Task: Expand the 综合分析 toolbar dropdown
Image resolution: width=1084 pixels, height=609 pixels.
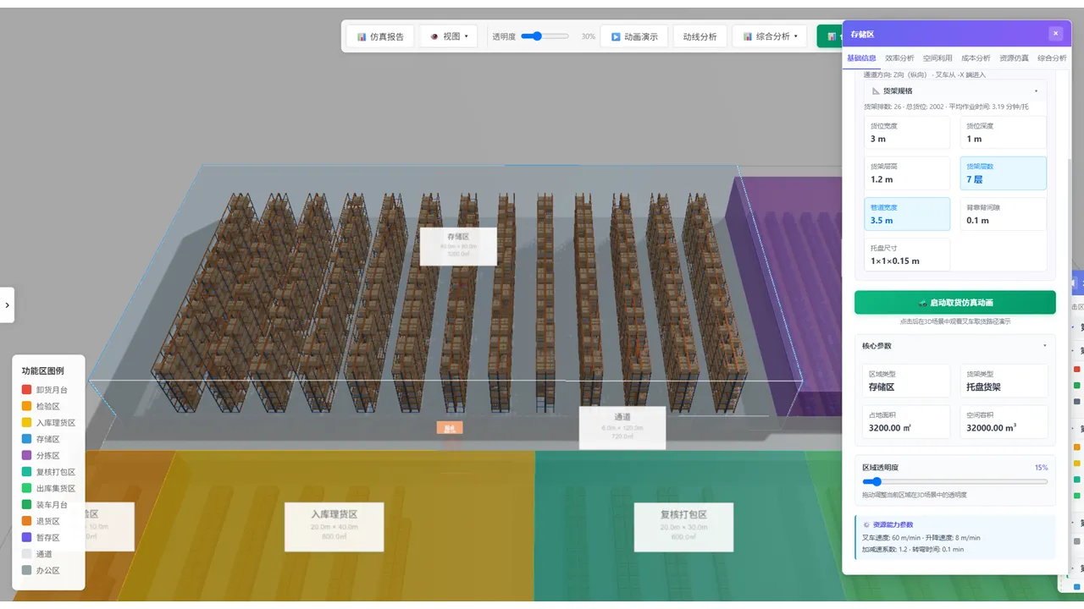Action: pos(770,36)
